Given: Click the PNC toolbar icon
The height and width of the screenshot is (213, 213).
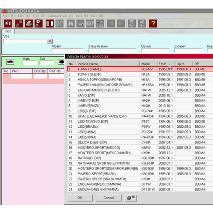Looking at the screenshot, I should pyautogui.click(x=90, y=23).
